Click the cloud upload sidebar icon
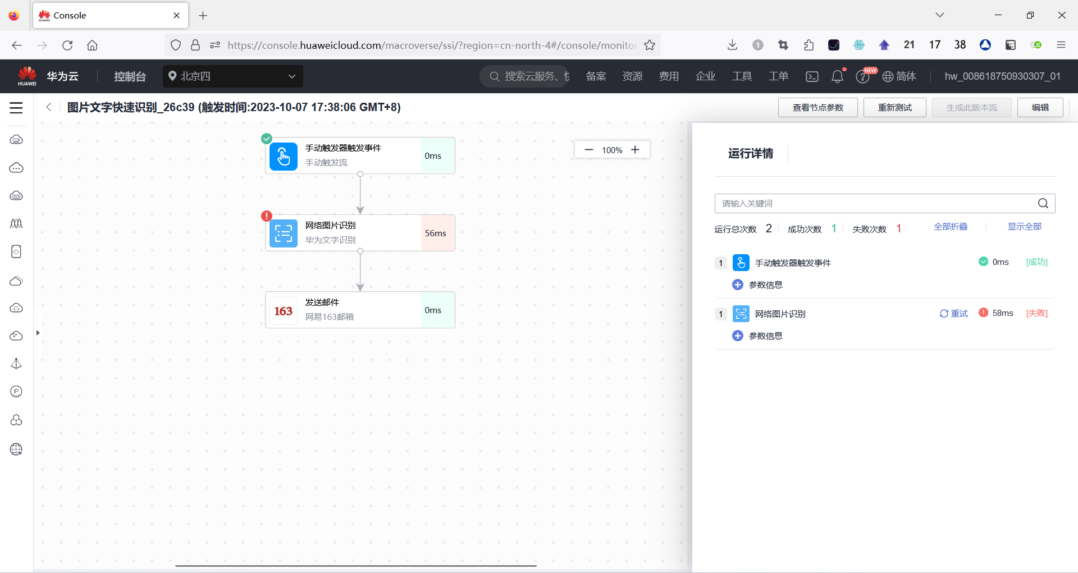Viewport: 1078px width, 573px height. 16,308
